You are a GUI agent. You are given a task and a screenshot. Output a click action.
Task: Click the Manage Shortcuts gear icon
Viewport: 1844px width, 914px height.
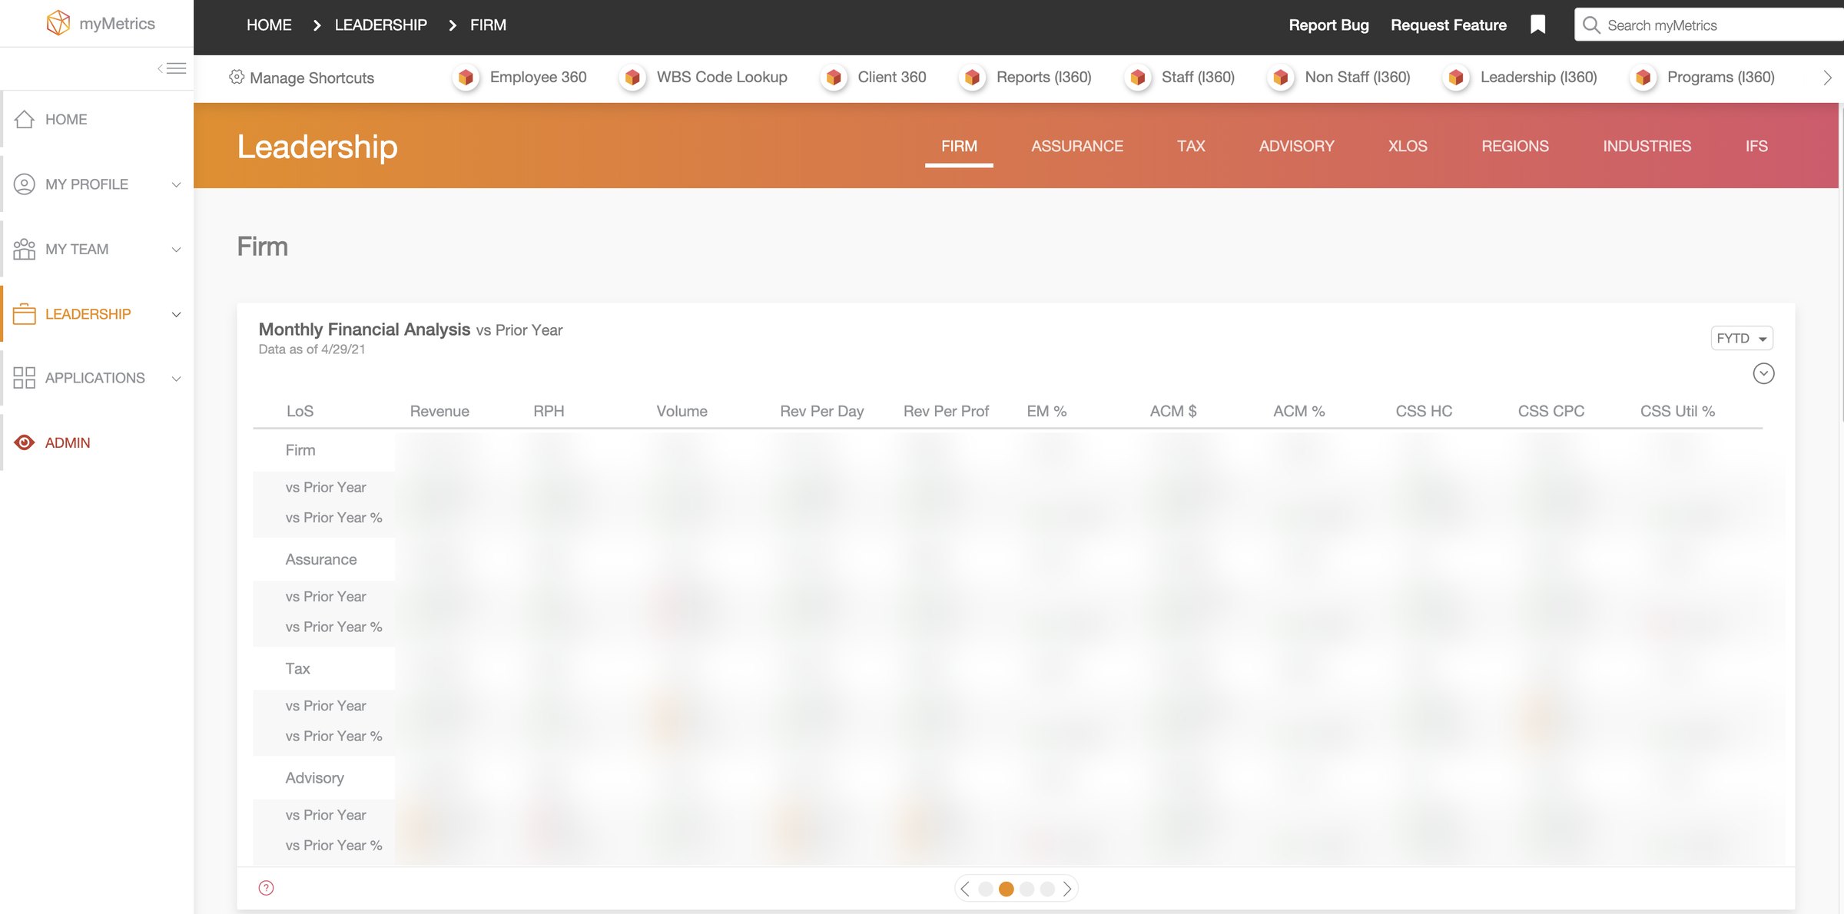click(237, 77)
